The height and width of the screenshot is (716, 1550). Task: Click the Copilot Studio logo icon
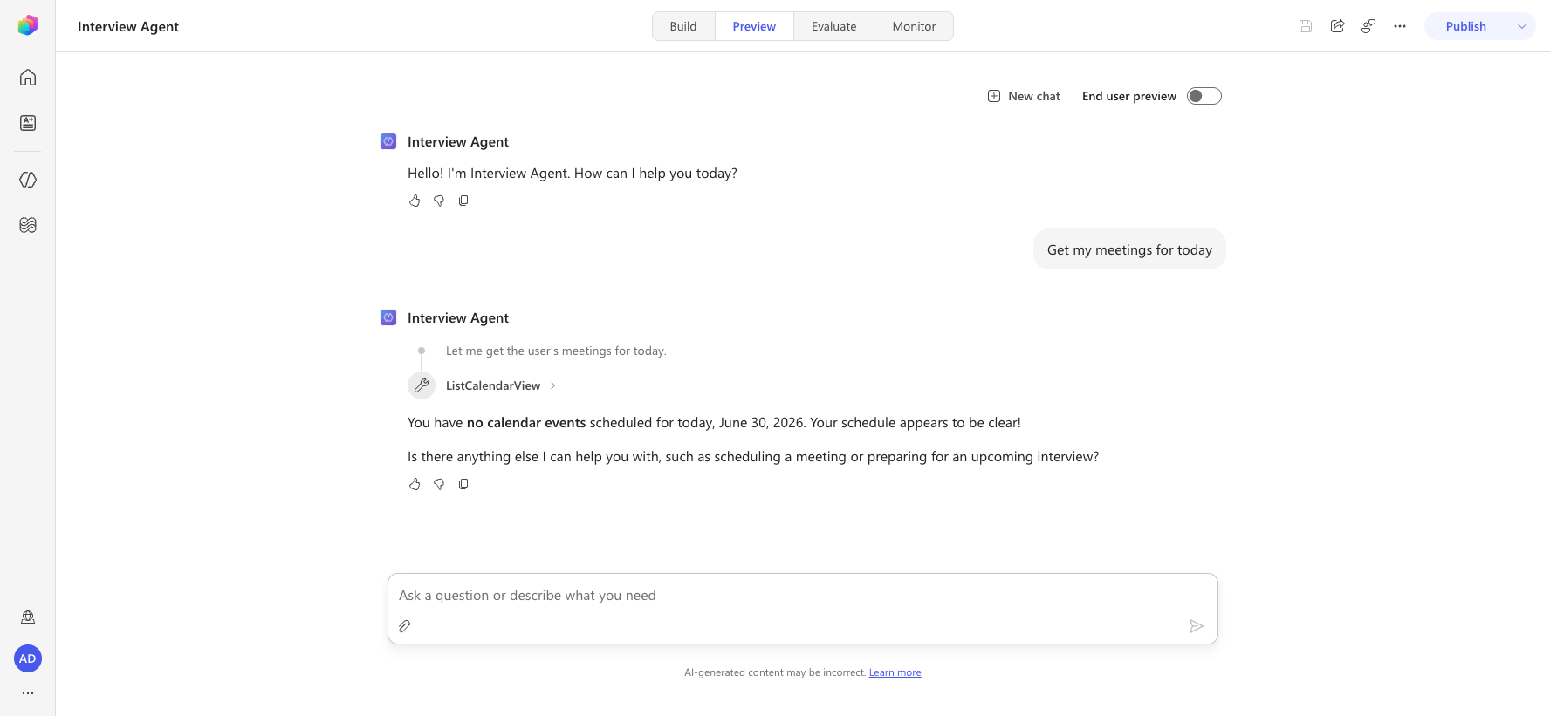(28, 25)
